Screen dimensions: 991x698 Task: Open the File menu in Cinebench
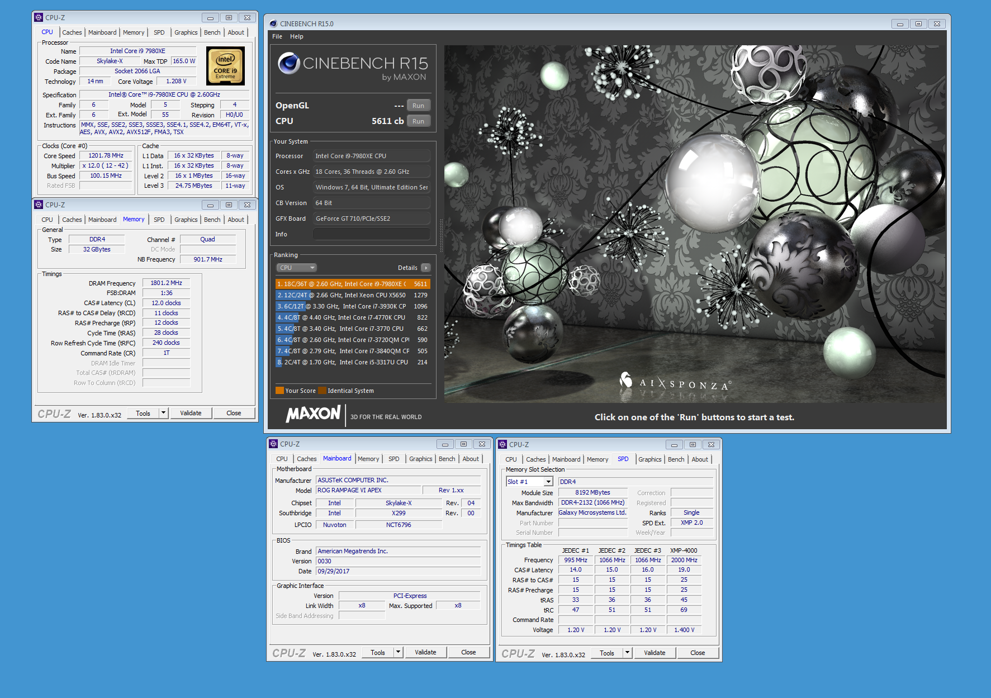click(x=277, y=36)
